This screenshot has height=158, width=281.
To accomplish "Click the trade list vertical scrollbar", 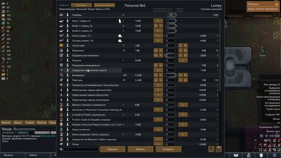I will [220, 54].
